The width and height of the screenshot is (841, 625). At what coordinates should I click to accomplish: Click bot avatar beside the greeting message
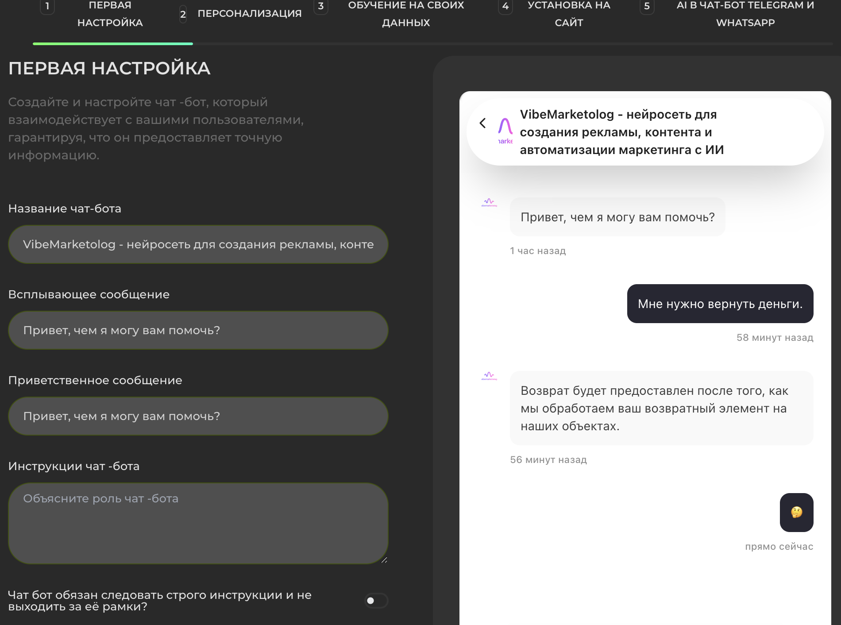point(489,203)
